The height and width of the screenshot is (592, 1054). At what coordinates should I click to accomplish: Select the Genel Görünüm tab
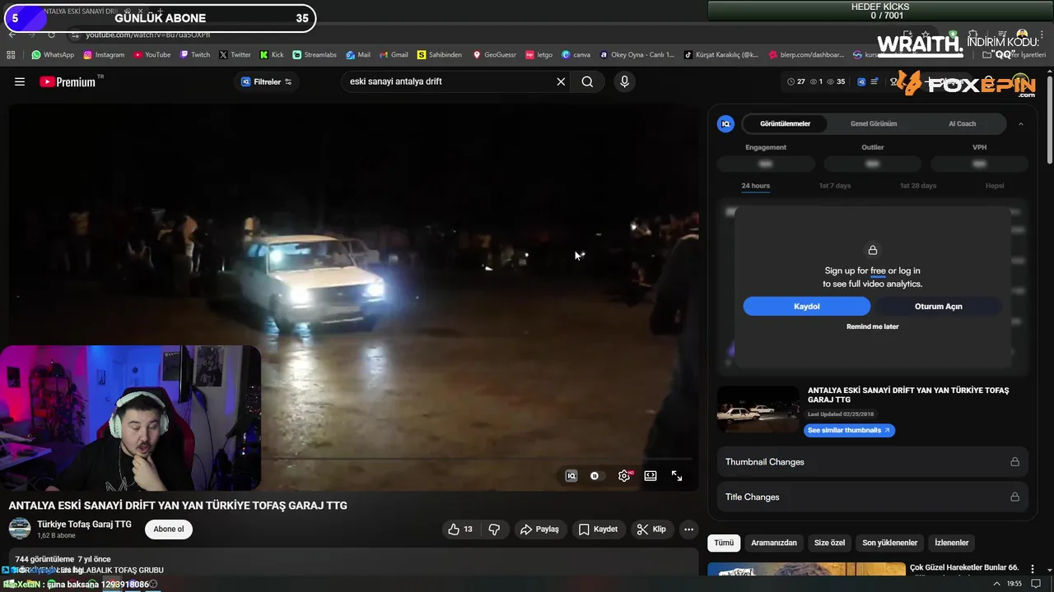point(873,124)
